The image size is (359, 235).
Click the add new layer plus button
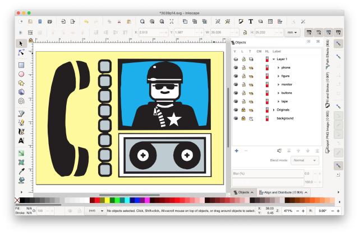point(236,151)
